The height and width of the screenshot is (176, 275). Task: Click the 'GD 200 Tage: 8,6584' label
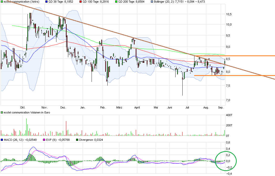pyautogui.click(x=131, y=2)
